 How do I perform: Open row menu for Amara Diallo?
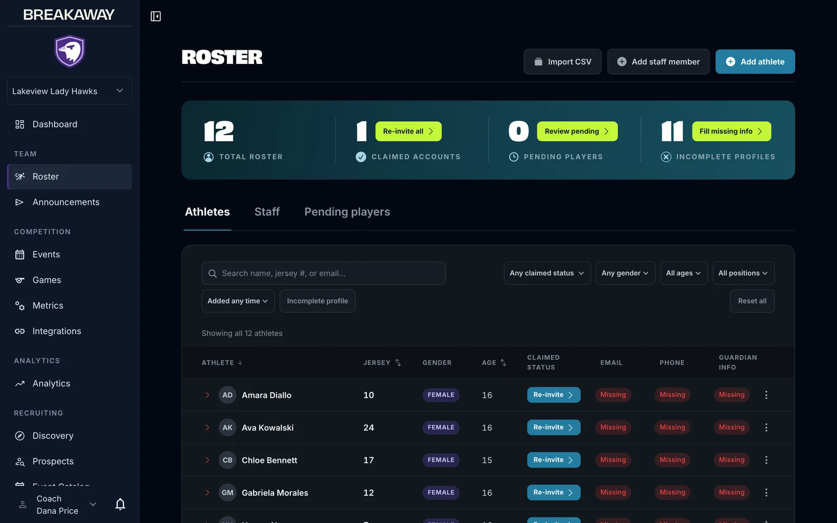(x=766, y=395)
